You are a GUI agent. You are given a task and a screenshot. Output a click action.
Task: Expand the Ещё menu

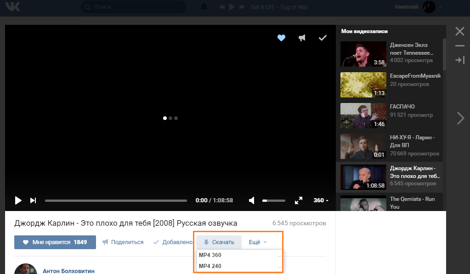point(258,242)
